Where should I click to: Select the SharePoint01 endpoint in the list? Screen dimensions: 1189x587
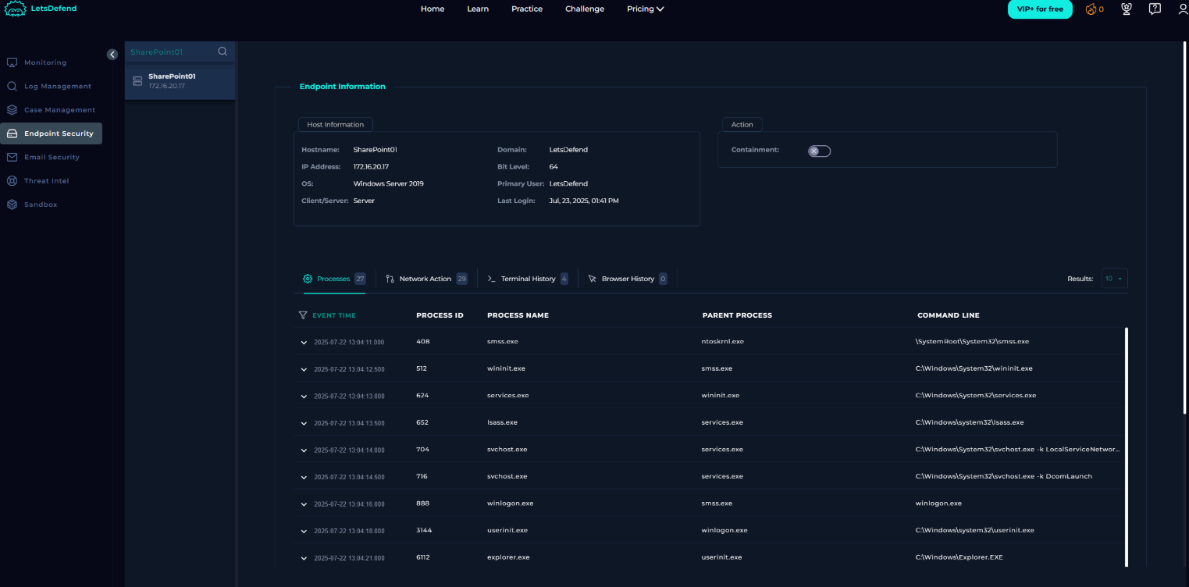(x=180, y=81)
